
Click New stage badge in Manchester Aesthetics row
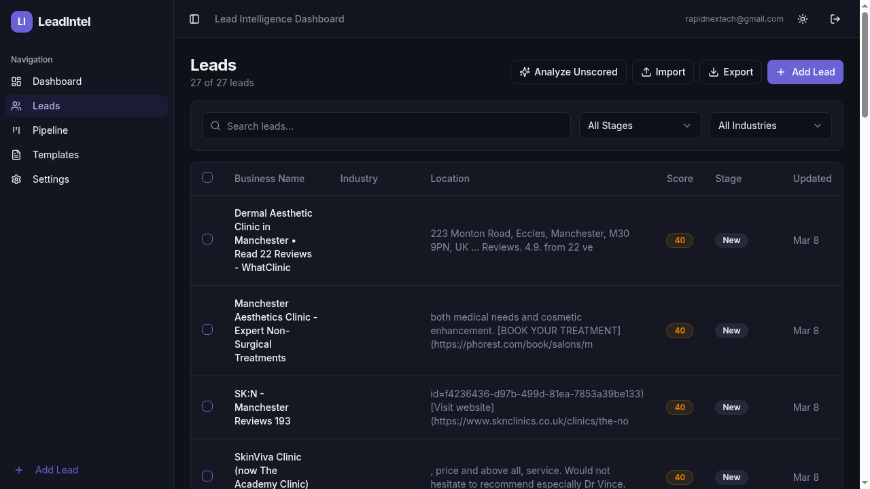(731, 331)
